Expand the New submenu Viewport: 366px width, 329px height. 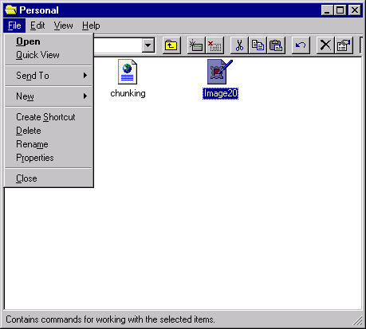tap(49, 96)
